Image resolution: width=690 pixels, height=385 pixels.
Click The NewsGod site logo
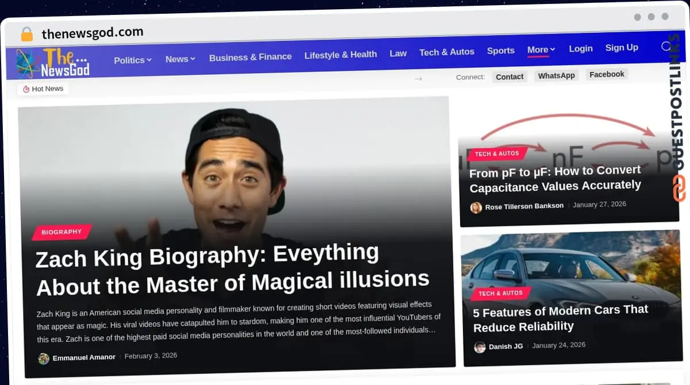pyautogui.click(x=53, y=63)
